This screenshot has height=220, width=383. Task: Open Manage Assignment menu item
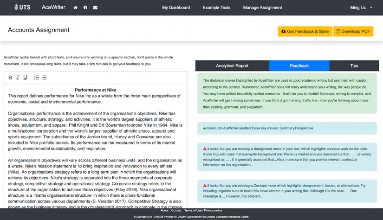tap(262, 7)
